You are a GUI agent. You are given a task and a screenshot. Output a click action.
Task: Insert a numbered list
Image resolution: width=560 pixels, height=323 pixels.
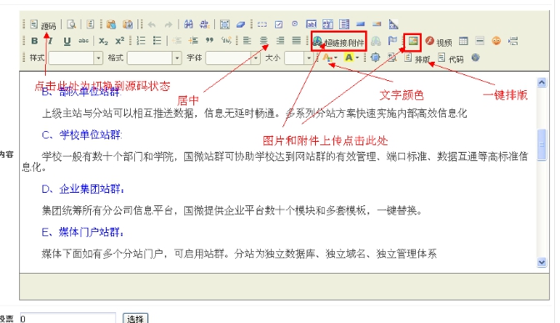pos(141,40)
